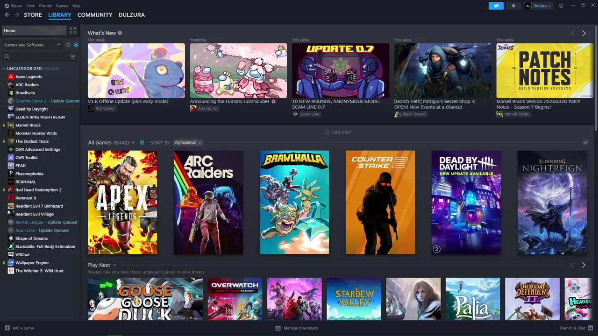Collapse the Uncategorized category
The height and width of the screenshot is (336, 598).
(x=4, y=69)
